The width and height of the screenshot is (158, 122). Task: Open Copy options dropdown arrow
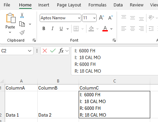[x=30, y=24]
